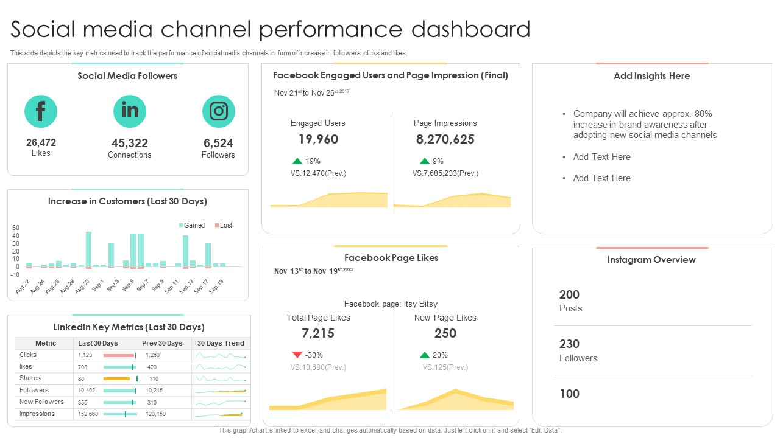Click the 120,150 previous impressions value
Viewport: 780px width, 438px height.
click(155, 414)
